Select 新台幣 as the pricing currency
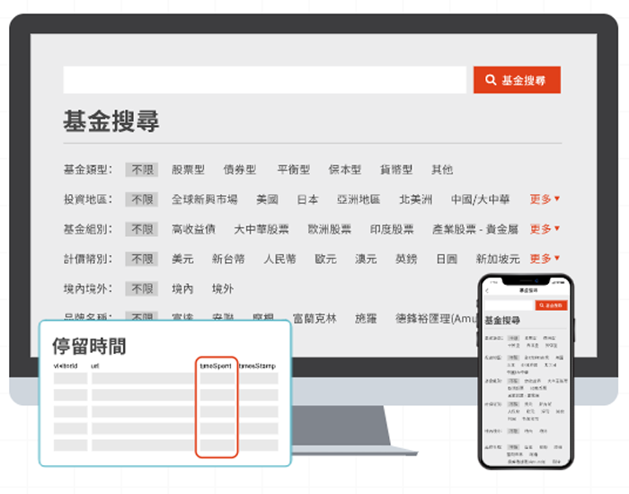 coord(228,259)
